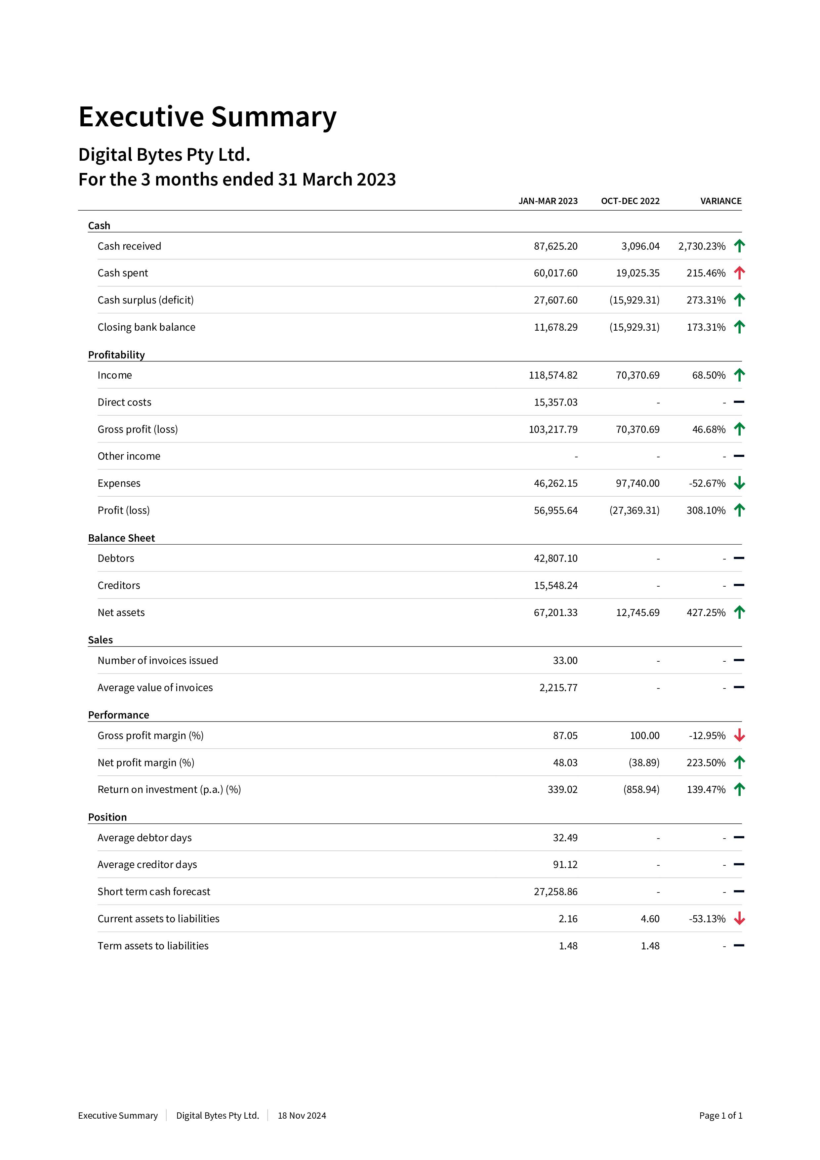Click the dash indicator in Direct costs row
The height and width of the screenshot is (1160, 820).
point(739,402)
